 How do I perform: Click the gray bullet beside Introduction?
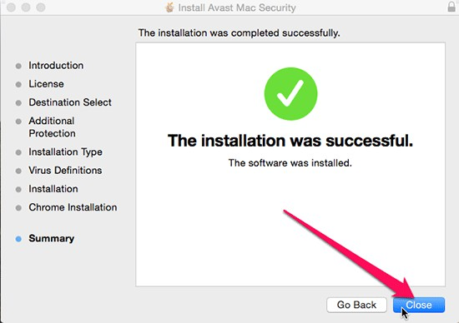pos(18,66)
